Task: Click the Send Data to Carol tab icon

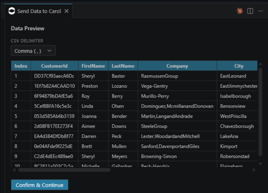Action: (x=12, y=11)
